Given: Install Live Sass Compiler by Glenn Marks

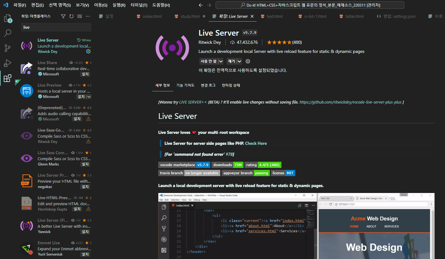Looking at the screenshot, I should (x=85, y=164).
